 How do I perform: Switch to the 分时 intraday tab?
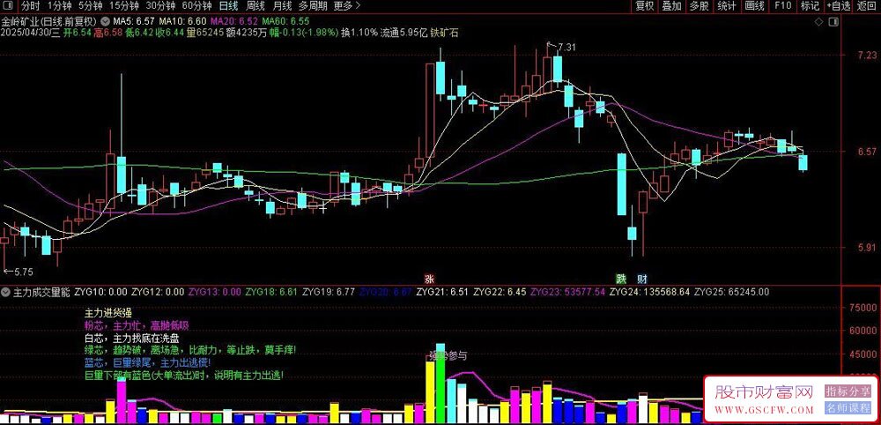point(30,7)
